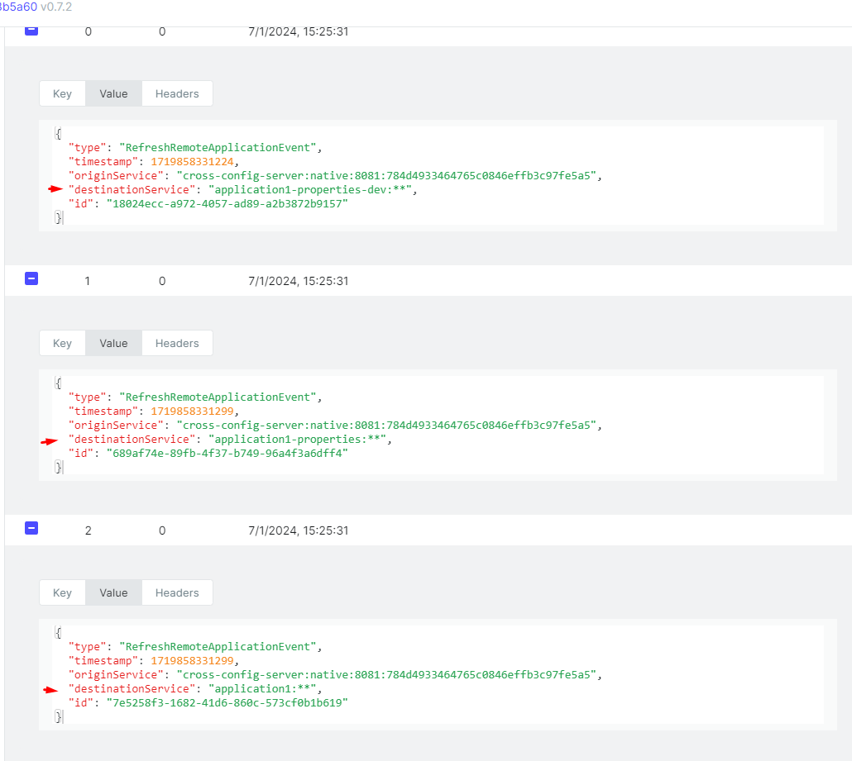This screenshot has height=761, width=852.
Task: Click id "689af74e-89fb-4f37-b749-96a4f3a6dff4"
Action: click(227, 454)
